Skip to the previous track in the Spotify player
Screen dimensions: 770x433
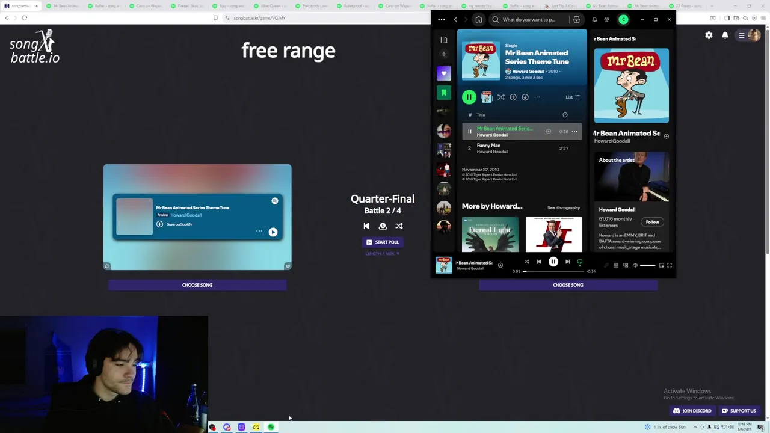539,262
